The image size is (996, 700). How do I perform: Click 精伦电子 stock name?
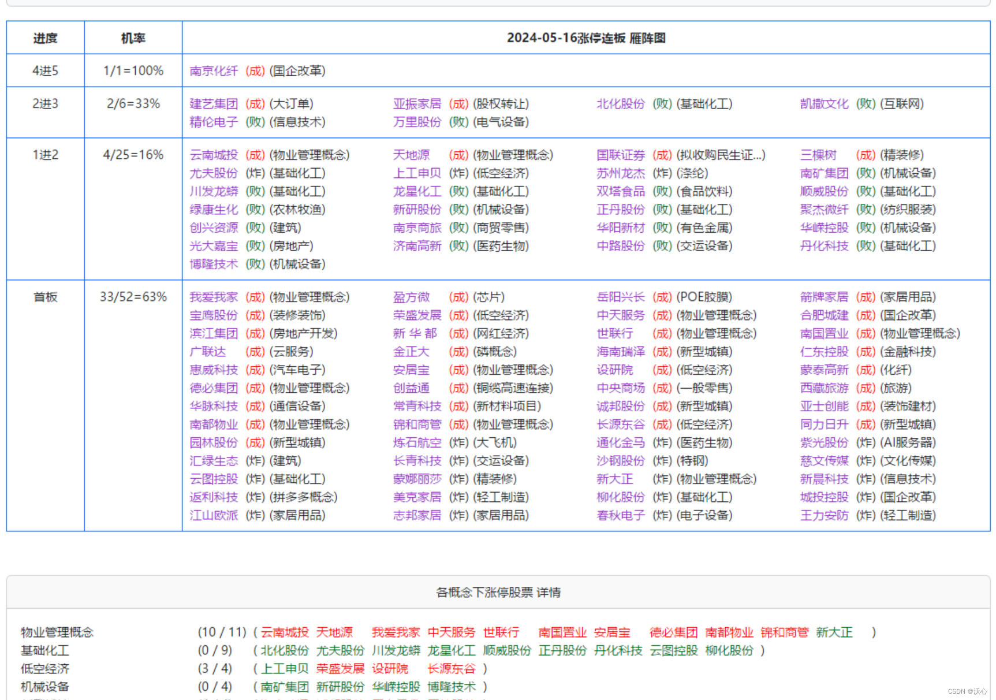tap(214, 122)
